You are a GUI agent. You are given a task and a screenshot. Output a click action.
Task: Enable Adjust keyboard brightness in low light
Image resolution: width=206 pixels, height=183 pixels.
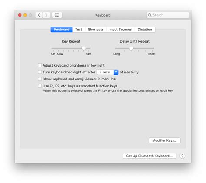pyautogui.click(x=40, y=65)
